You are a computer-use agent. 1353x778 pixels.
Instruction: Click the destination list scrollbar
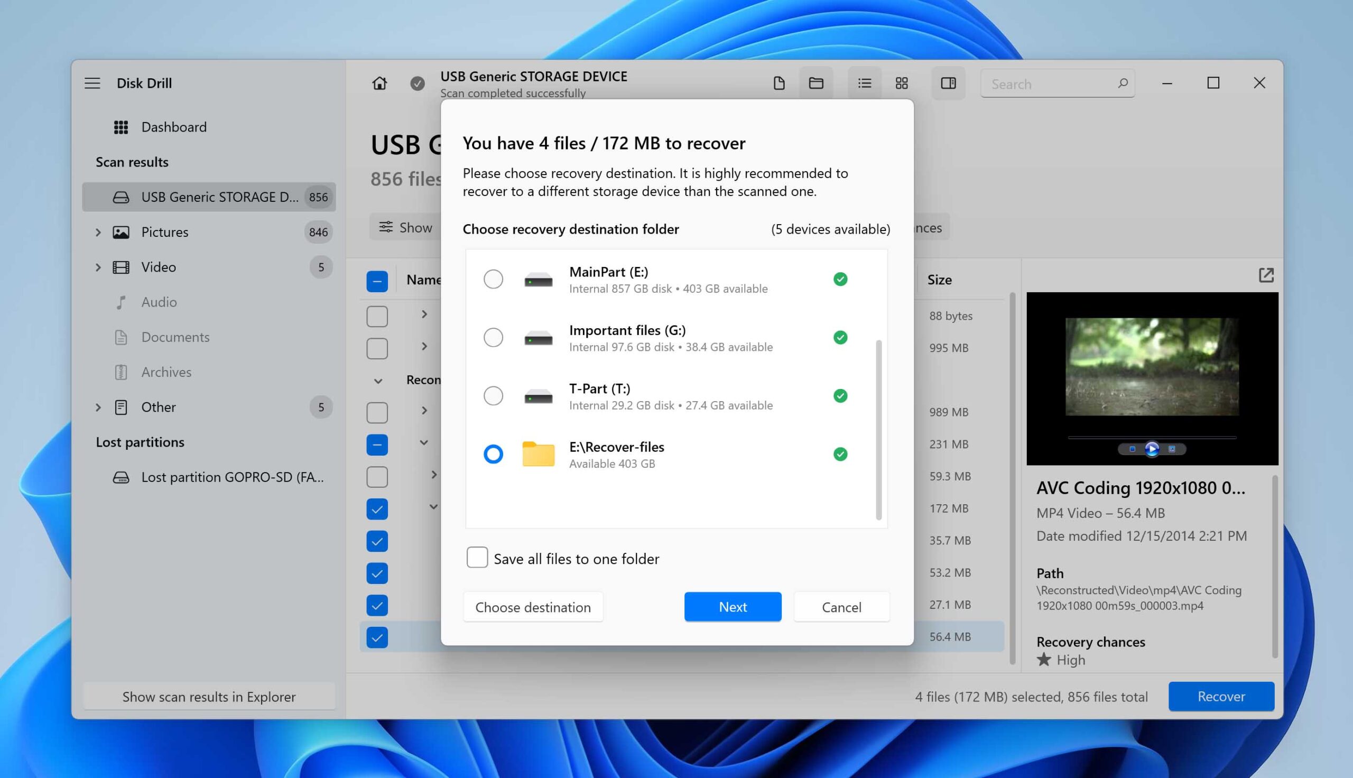879,429
